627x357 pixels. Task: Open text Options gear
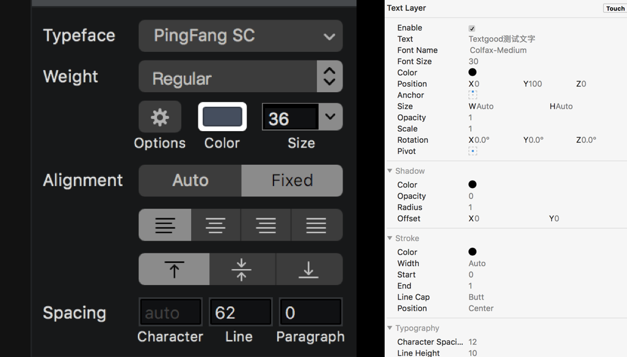pyautogui.click(x=160, y=117)
